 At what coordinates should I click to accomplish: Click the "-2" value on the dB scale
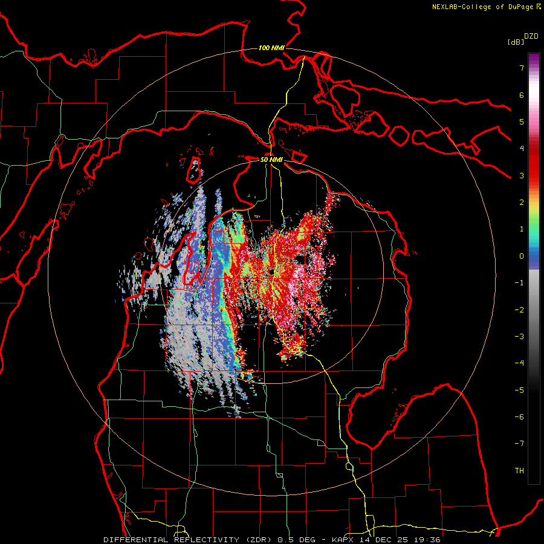[519, 310]
